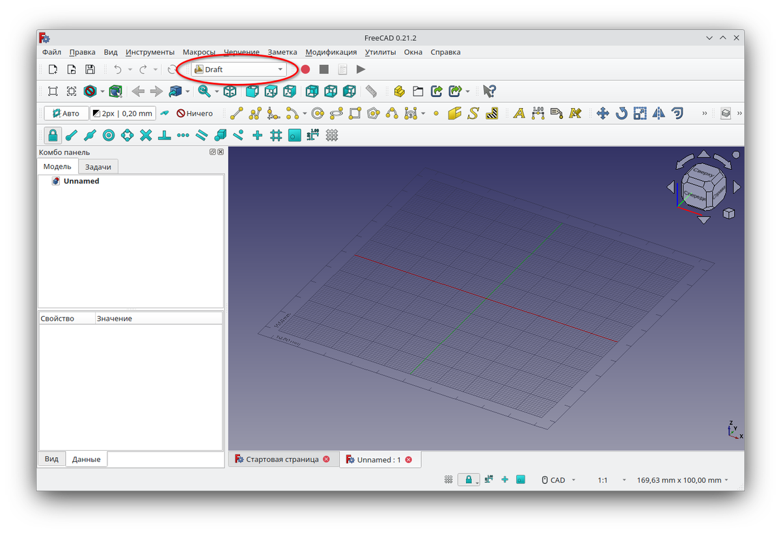Open the Черчение menu
The image size is (781, 534).
point(241,52)
